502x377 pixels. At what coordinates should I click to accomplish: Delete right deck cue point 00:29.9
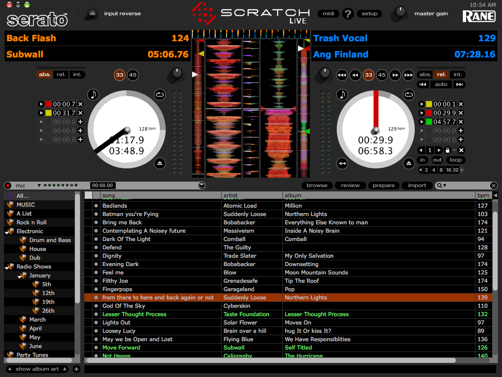pos(461,113)
